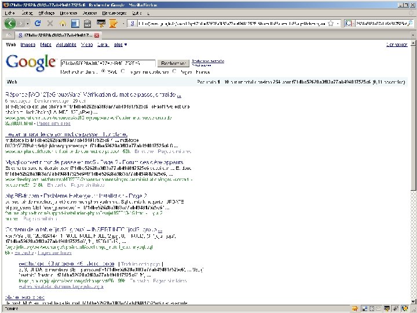
Task: Open first result about Vérification du mot de passe
Action: pyautogui.click(x=93, y=94)
